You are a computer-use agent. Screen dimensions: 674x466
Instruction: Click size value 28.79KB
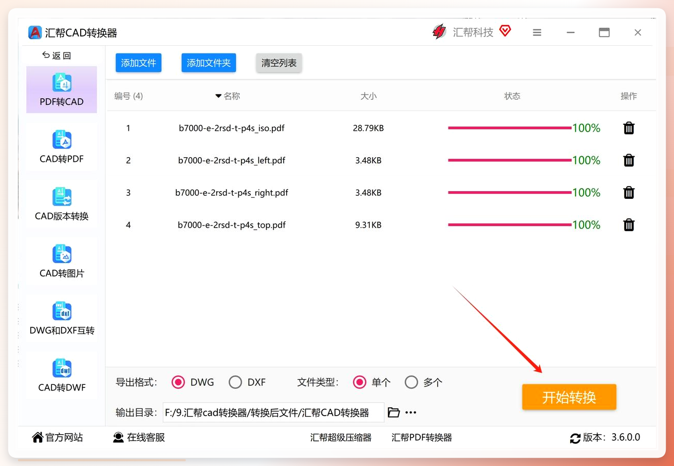point(368,128)
